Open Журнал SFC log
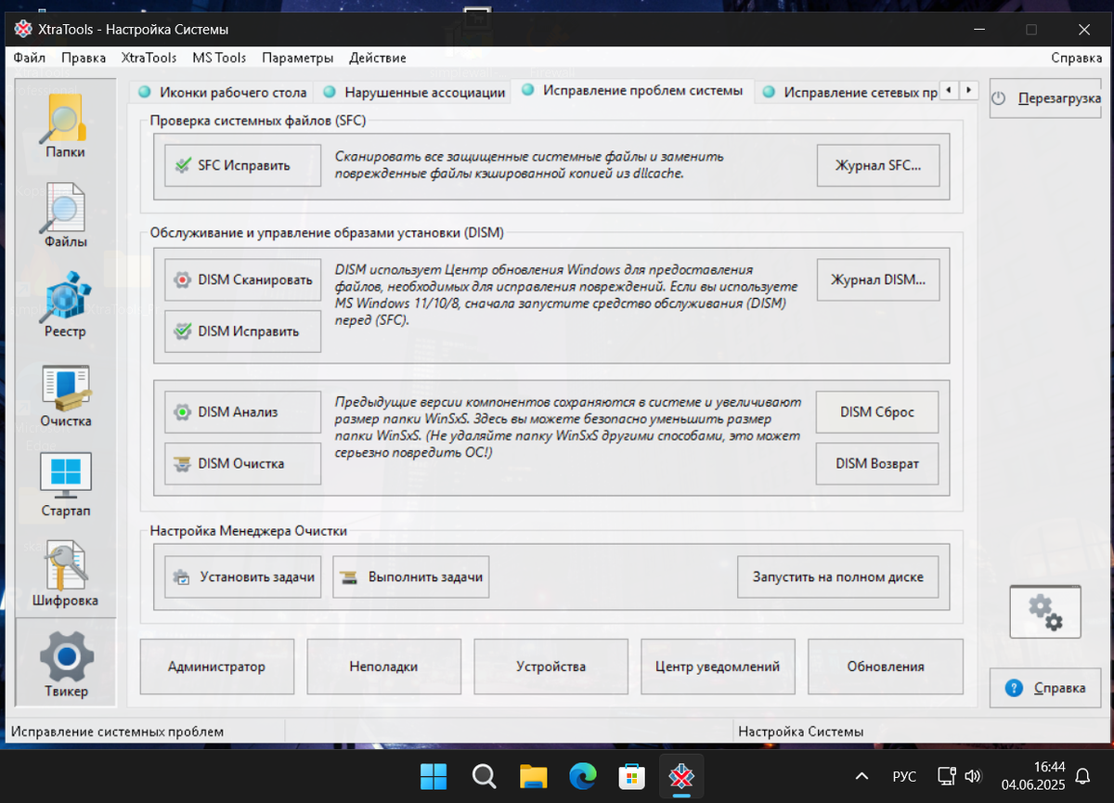Screen dimensions: 1114x803 tap(878, 165)
